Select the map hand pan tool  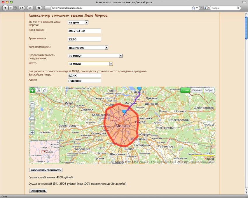[x=32, y=90]
